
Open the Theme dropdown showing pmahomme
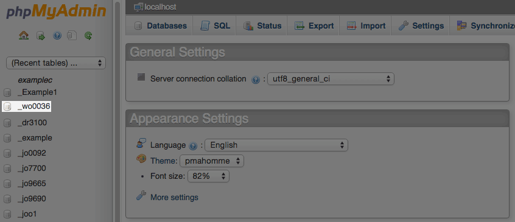pyautogui.click(x=212, y=161)
